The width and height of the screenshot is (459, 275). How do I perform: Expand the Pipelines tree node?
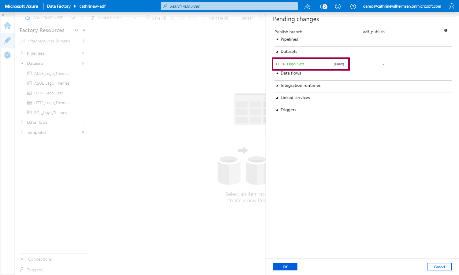22,53
